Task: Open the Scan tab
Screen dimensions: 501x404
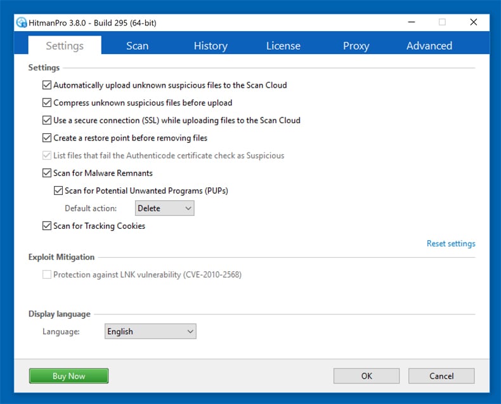Action: pos(138,46)
